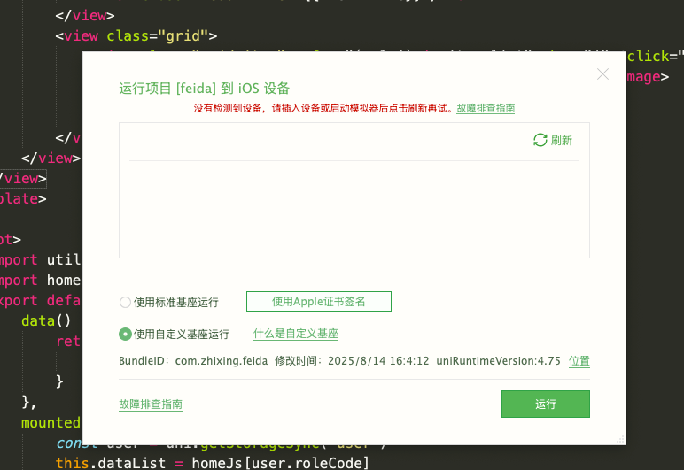This screenshot has width=684, height=470.
Task: Click code line view class="grid" in editor
Action: point(136,35)
